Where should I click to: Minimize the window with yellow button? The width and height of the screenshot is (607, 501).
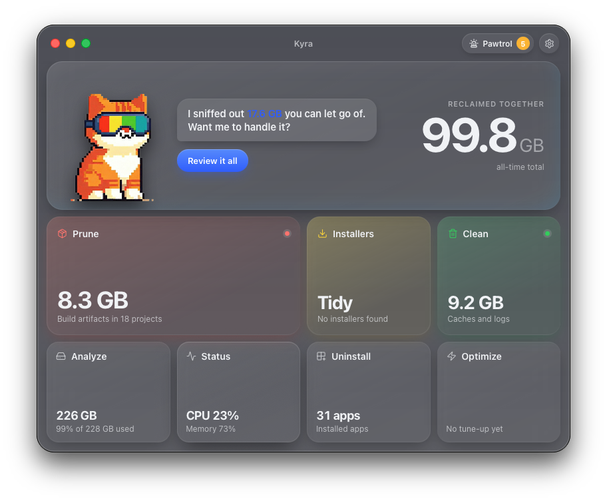(x=71, y=43)
